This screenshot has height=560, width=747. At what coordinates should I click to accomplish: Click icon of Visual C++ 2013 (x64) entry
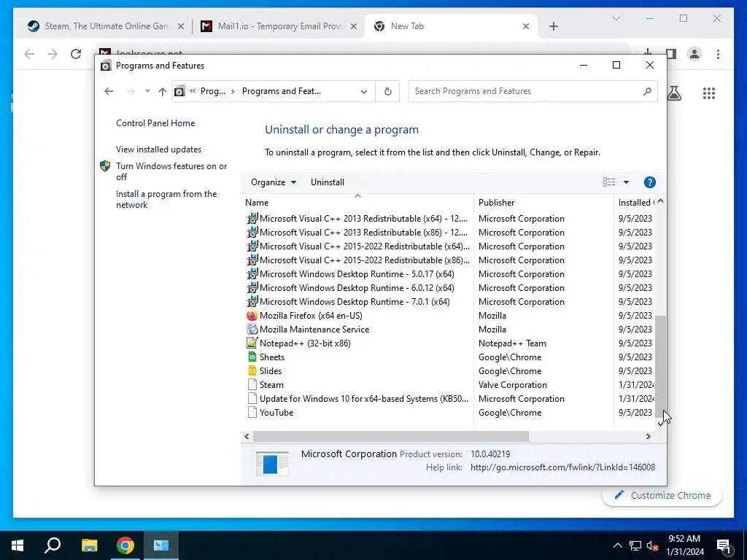click(x=252, y=219)
